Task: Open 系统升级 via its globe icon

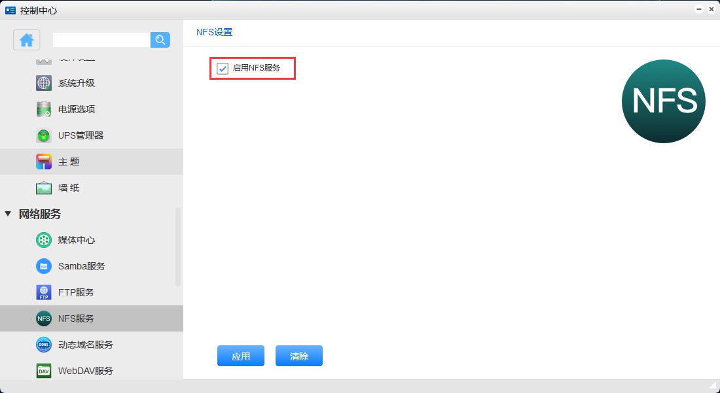Action: [x=44, y=83]
